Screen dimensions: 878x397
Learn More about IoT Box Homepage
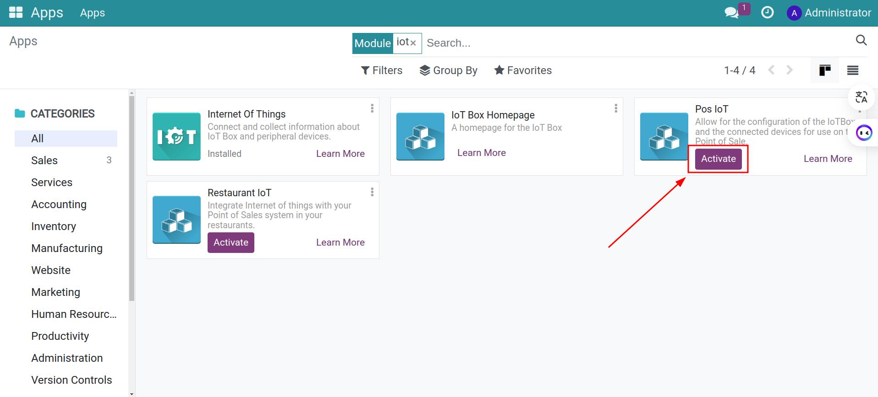pyautogui.click(x=482, y=153)
